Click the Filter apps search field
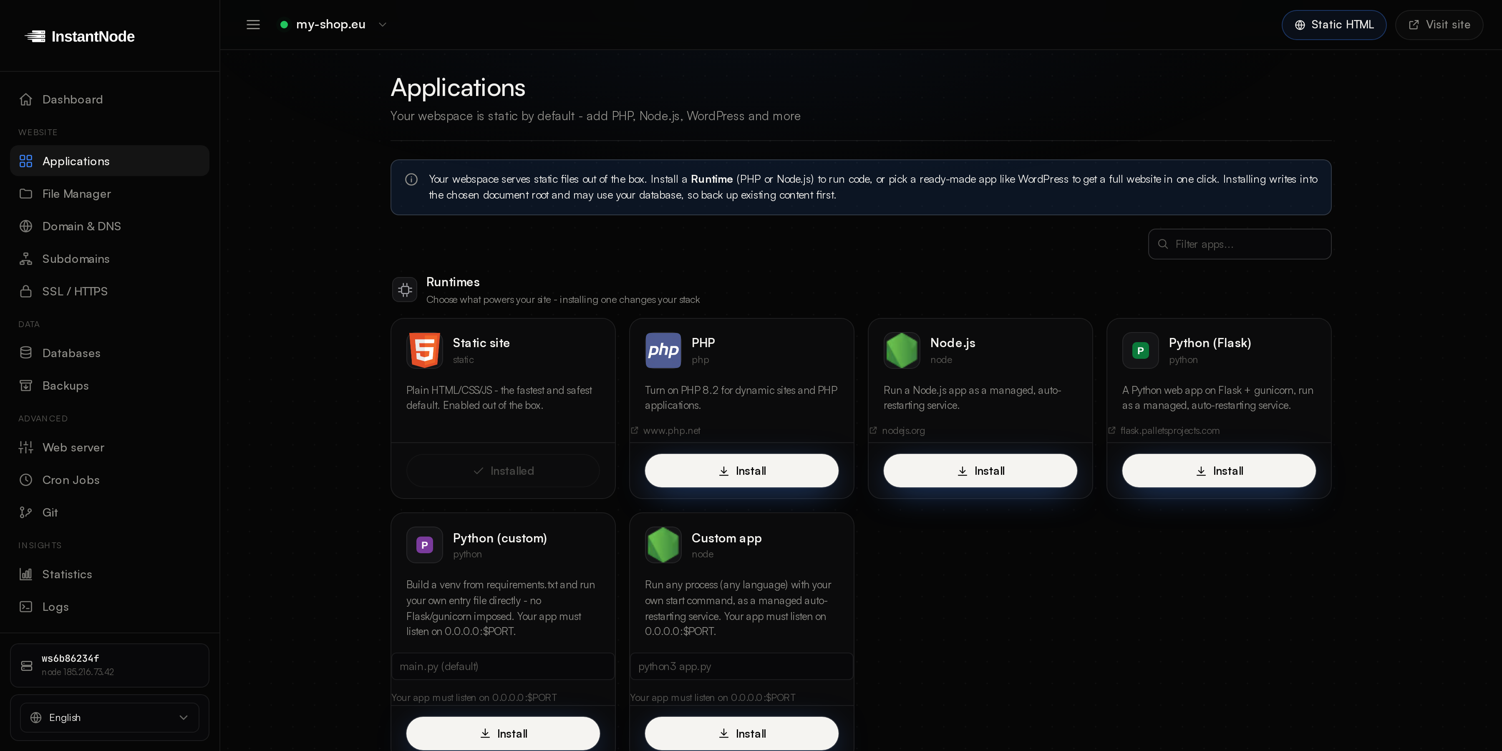 pyautogui.click(x=1240, y=244)
